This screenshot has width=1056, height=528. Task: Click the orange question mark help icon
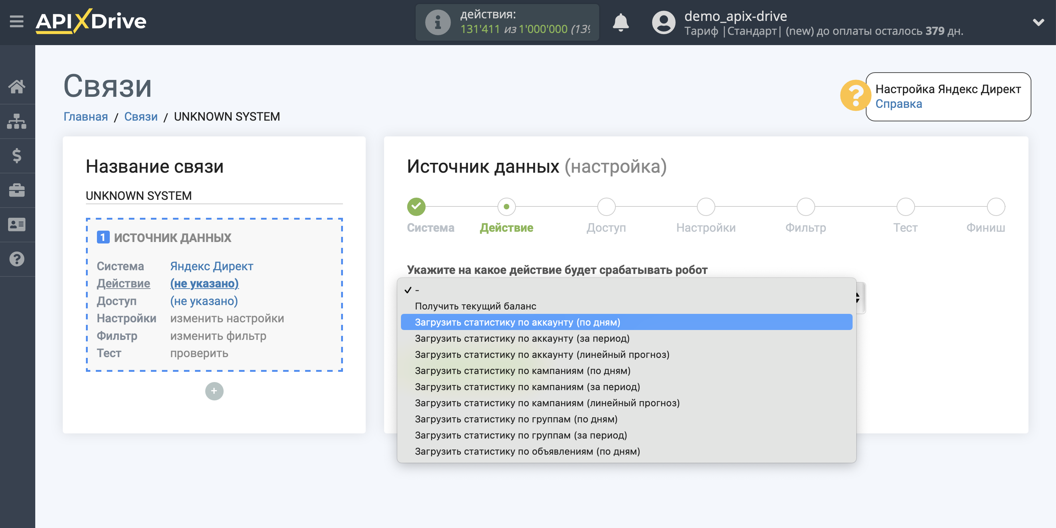tap(855, 95)
